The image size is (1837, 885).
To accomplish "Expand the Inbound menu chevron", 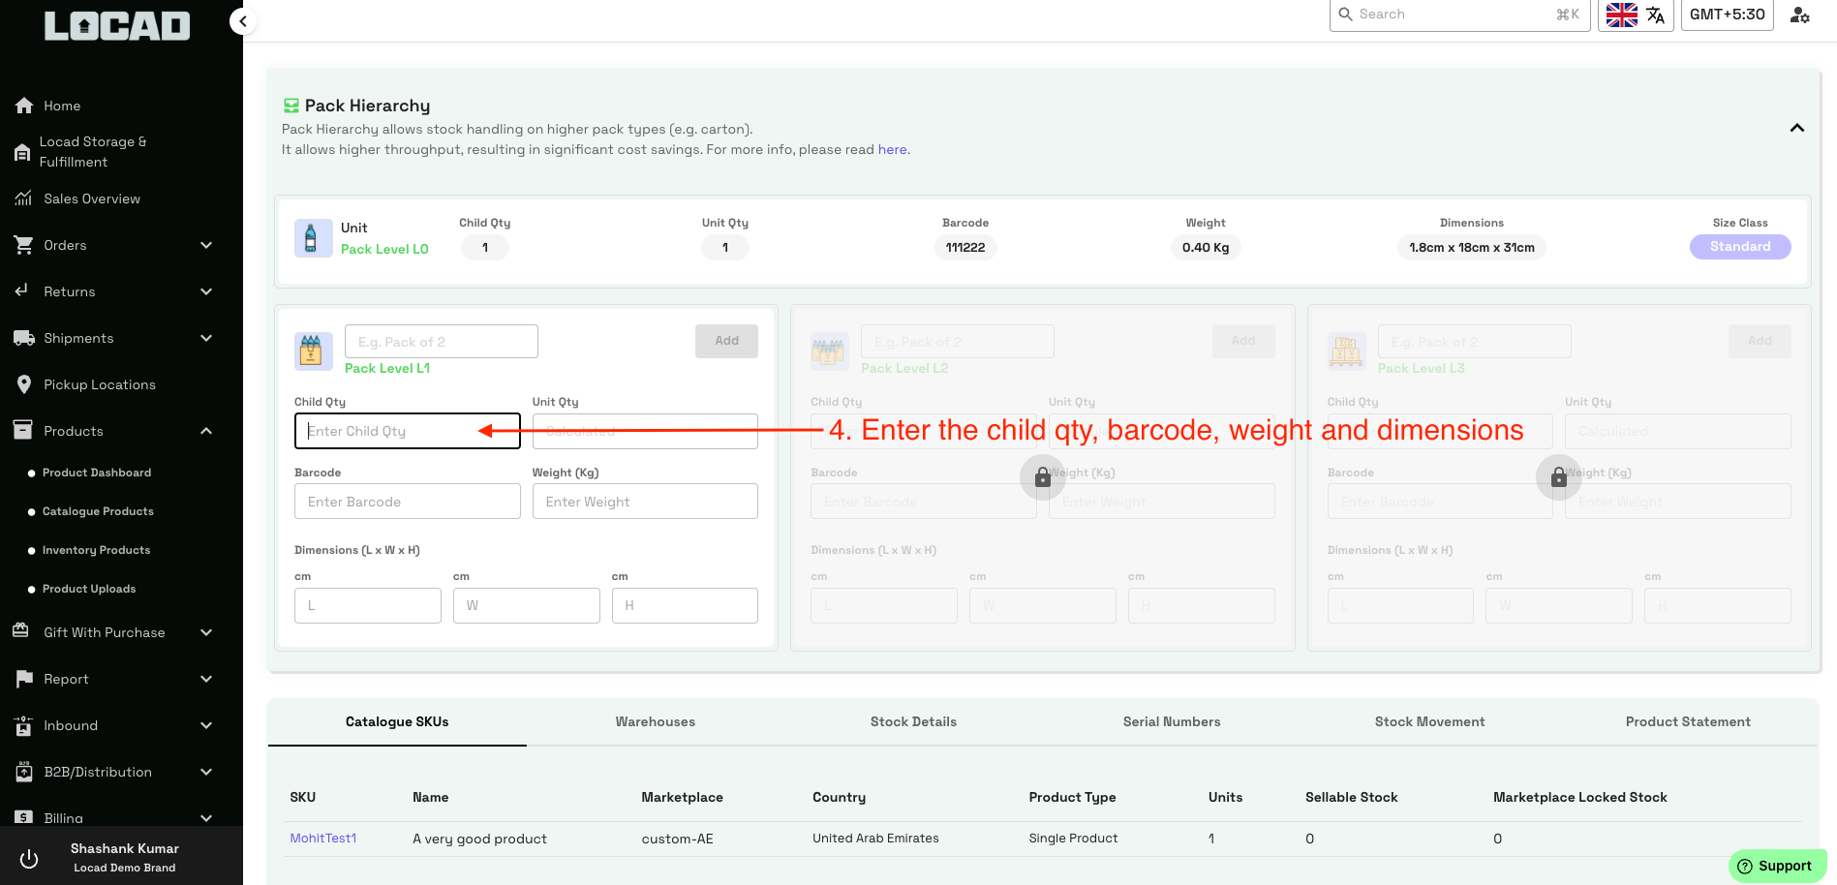I will coord(206,725).
